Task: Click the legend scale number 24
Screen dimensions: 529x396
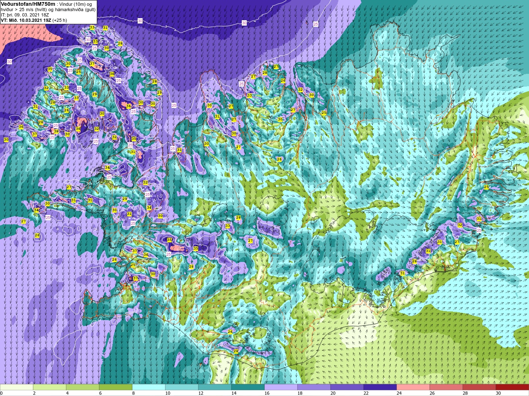Action: (399, 393)
